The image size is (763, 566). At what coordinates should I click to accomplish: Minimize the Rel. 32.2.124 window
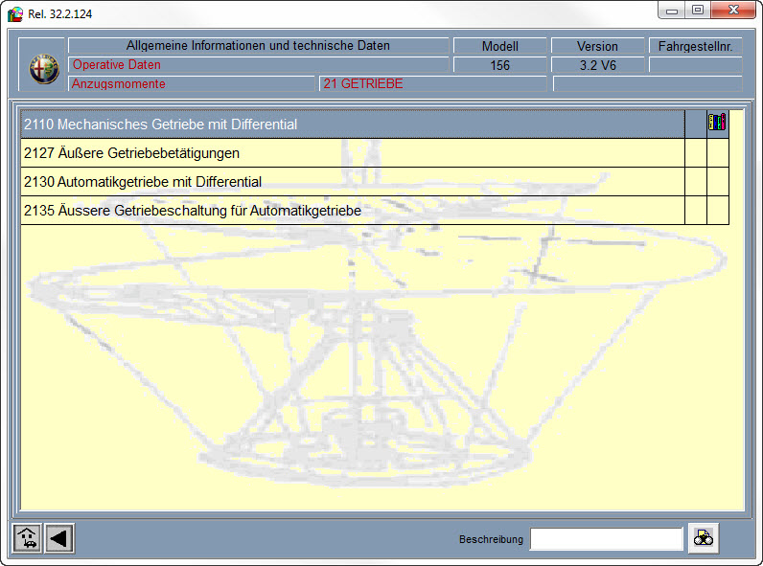(672, 11)
